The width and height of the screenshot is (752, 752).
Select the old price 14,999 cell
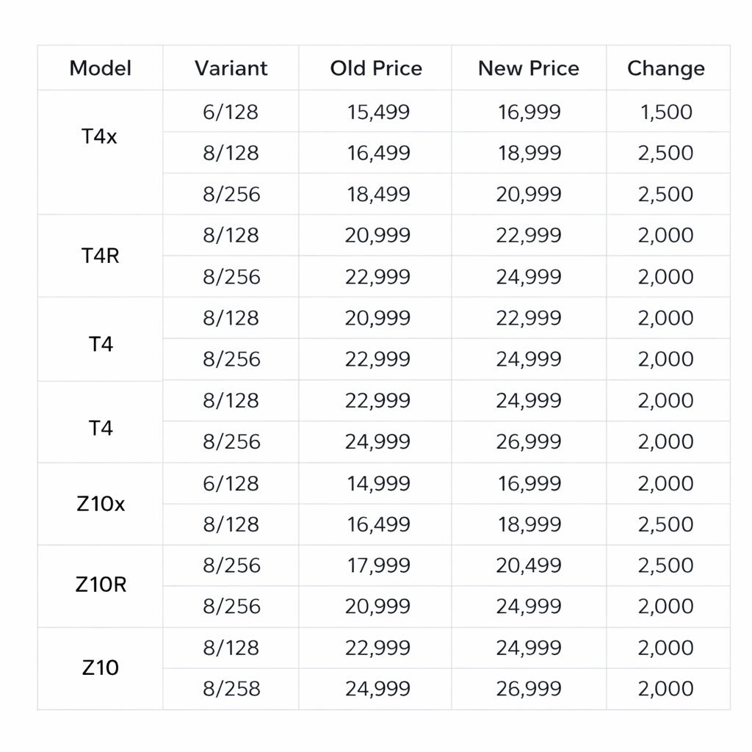point(378,483)
